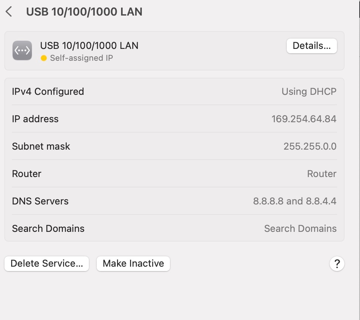The width and height of the screenshot is (360, 320).
Task: Click the DNS Servers 8.8.8.8 value
Action: pyautogui.click(x=294, y=201)
